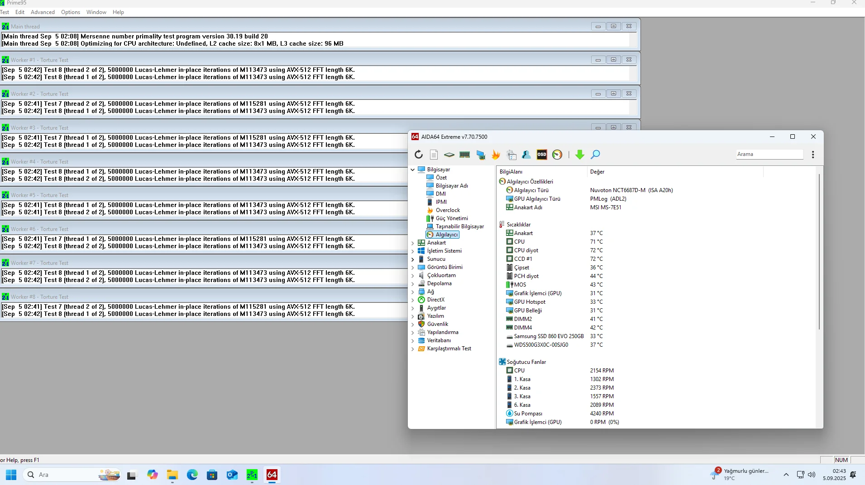Click the Worker #1 Torture Test icon
The image size is (865, 485).
(x=5, y=60)
